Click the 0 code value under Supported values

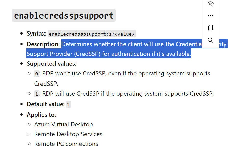point(37,73)
